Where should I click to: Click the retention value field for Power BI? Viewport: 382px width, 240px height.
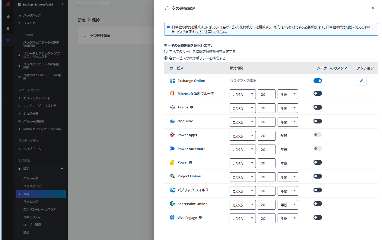(x=266, y=163)
